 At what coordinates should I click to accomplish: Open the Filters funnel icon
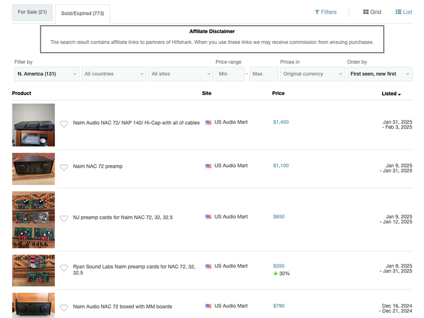pyautogui.click(x=317, y=12)
